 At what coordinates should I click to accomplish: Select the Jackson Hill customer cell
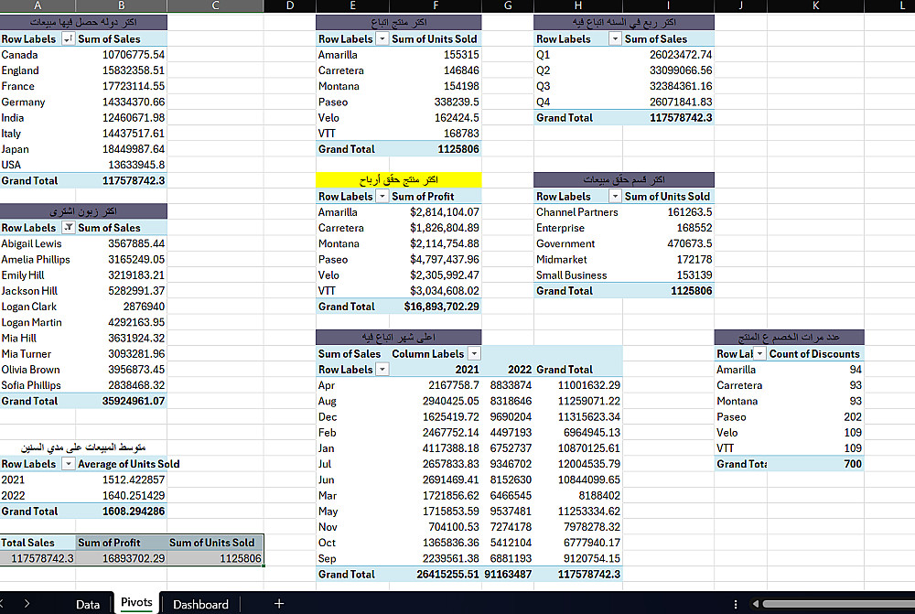[x=38, y=291]
